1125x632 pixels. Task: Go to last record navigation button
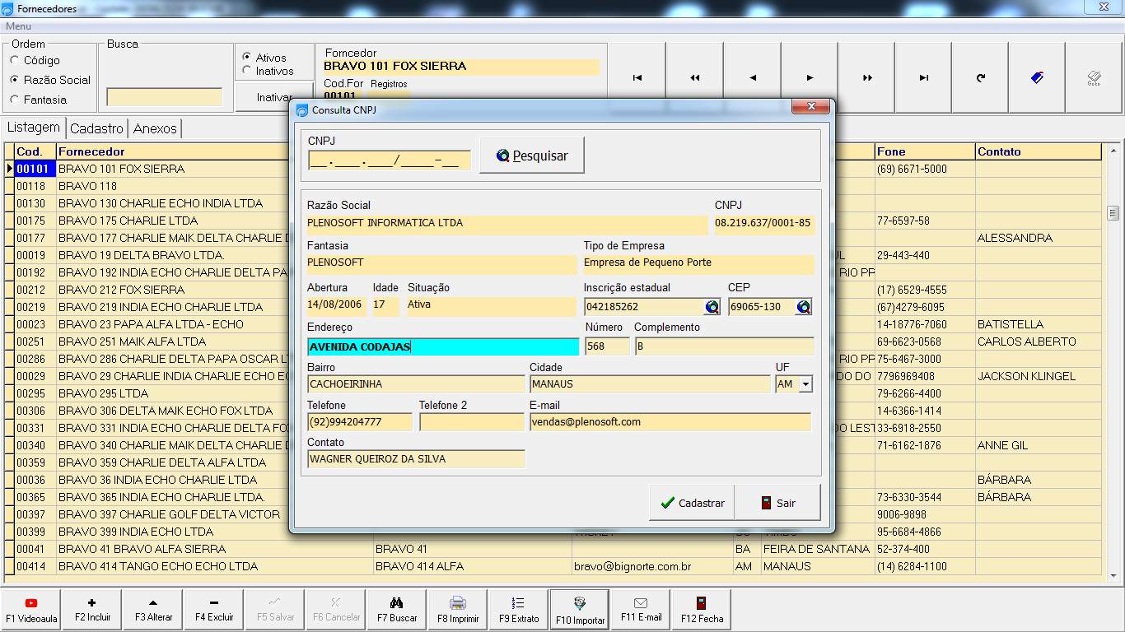point(923,77)
